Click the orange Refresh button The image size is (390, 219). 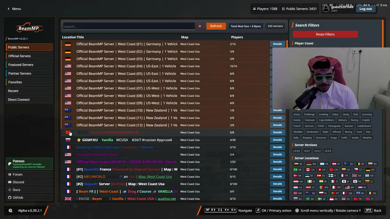pos(216,26)
